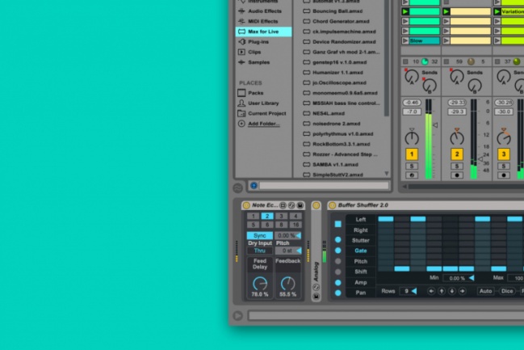Solo track 1
Viewport: 524px width, 350px height.
coord(412,166)
